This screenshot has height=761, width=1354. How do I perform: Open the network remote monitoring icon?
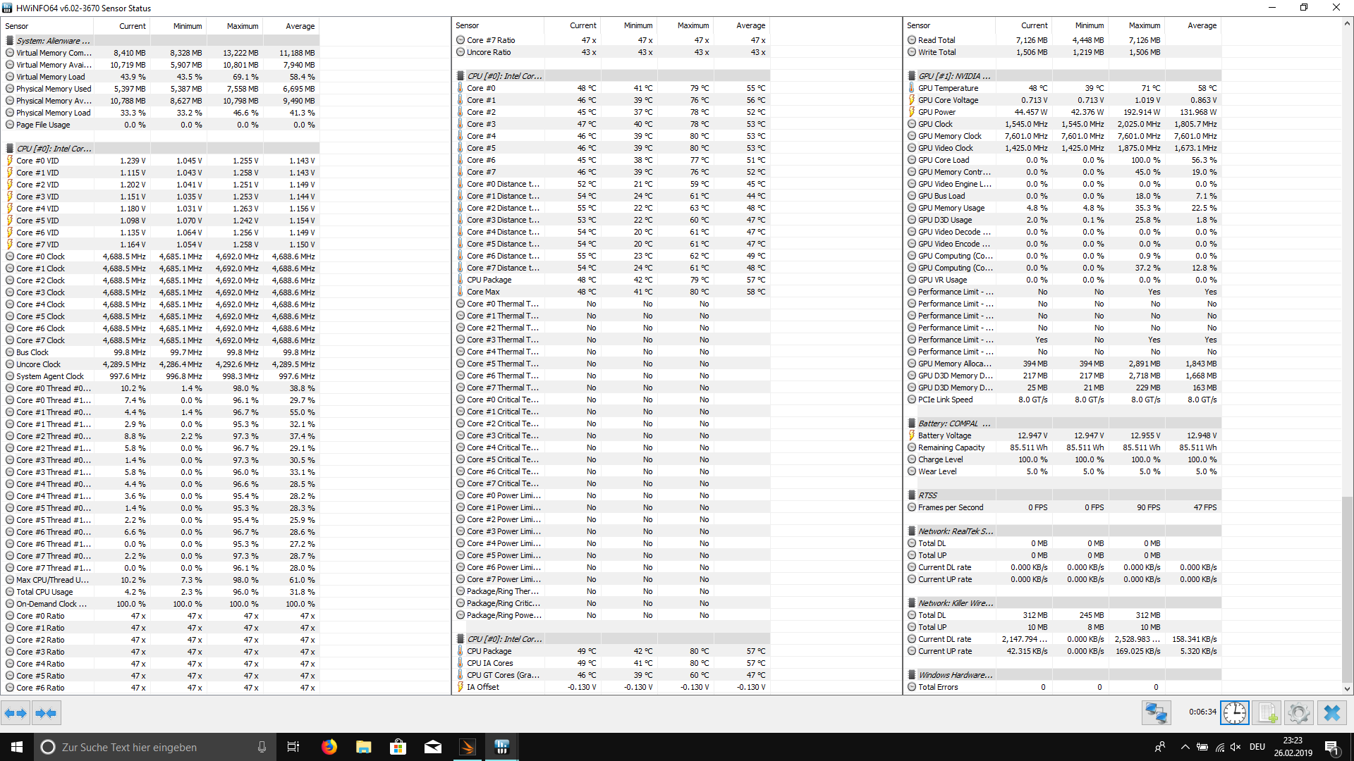click(x=1156, y=713)
